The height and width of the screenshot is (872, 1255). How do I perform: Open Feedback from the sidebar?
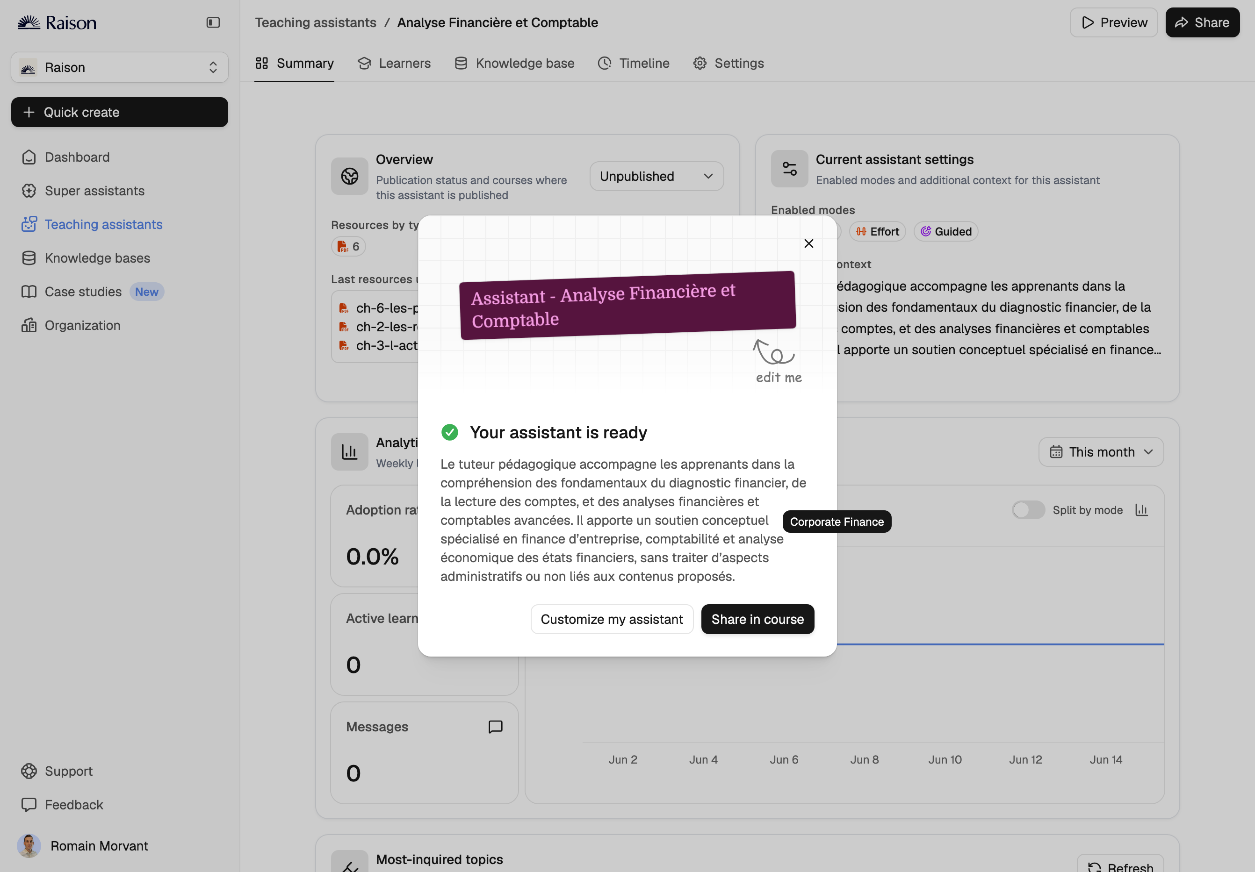pyautogui.click(x=74, y=805)
